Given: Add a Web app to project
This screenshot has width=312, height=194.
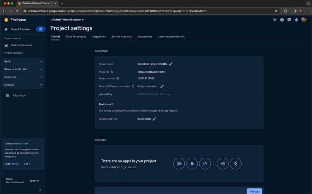Looking at the screenshot, I should pyautogui.click(x=205, y=164).
